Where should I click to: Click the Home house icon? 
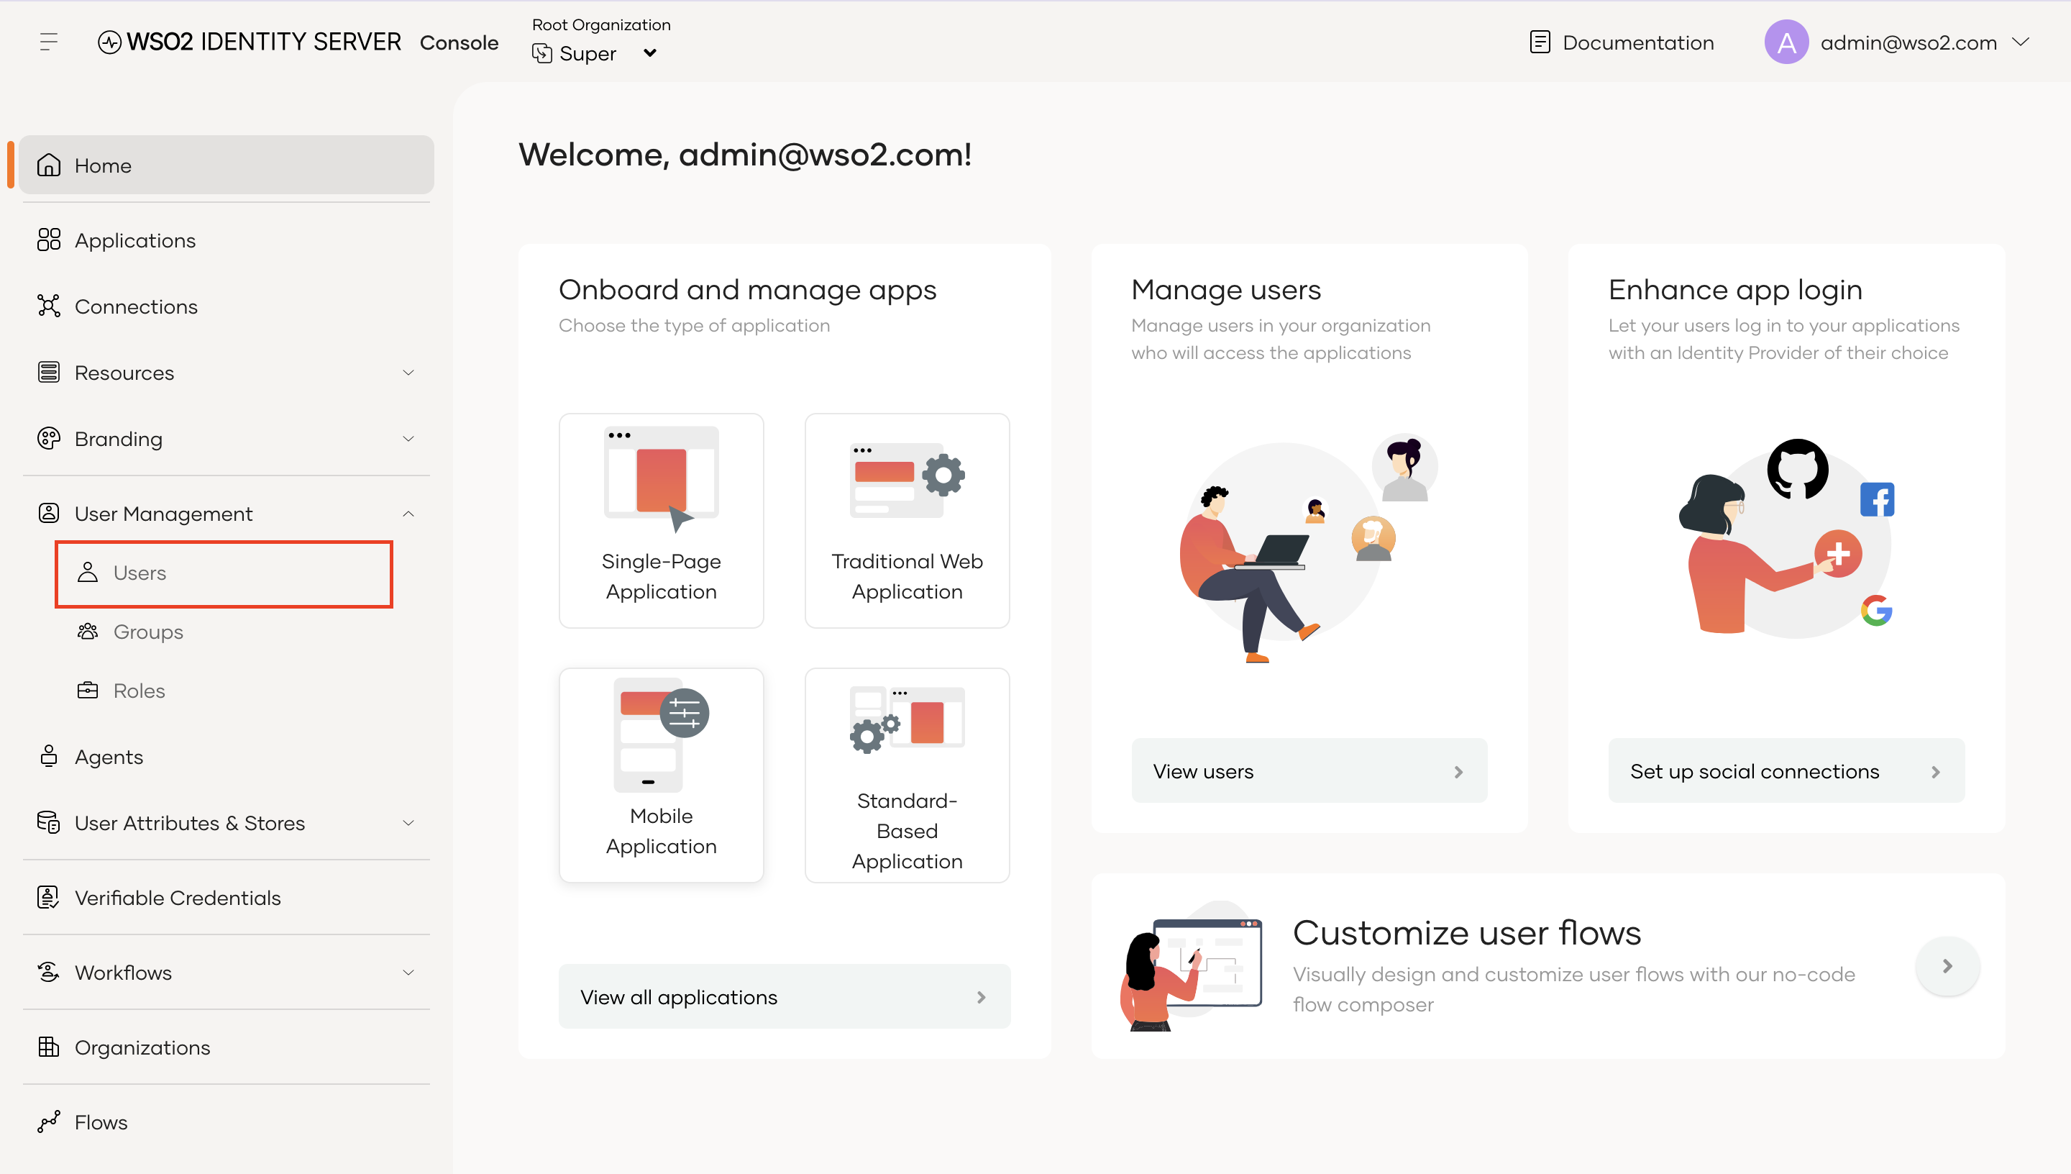pyautogui.click(x=48, y=165)
